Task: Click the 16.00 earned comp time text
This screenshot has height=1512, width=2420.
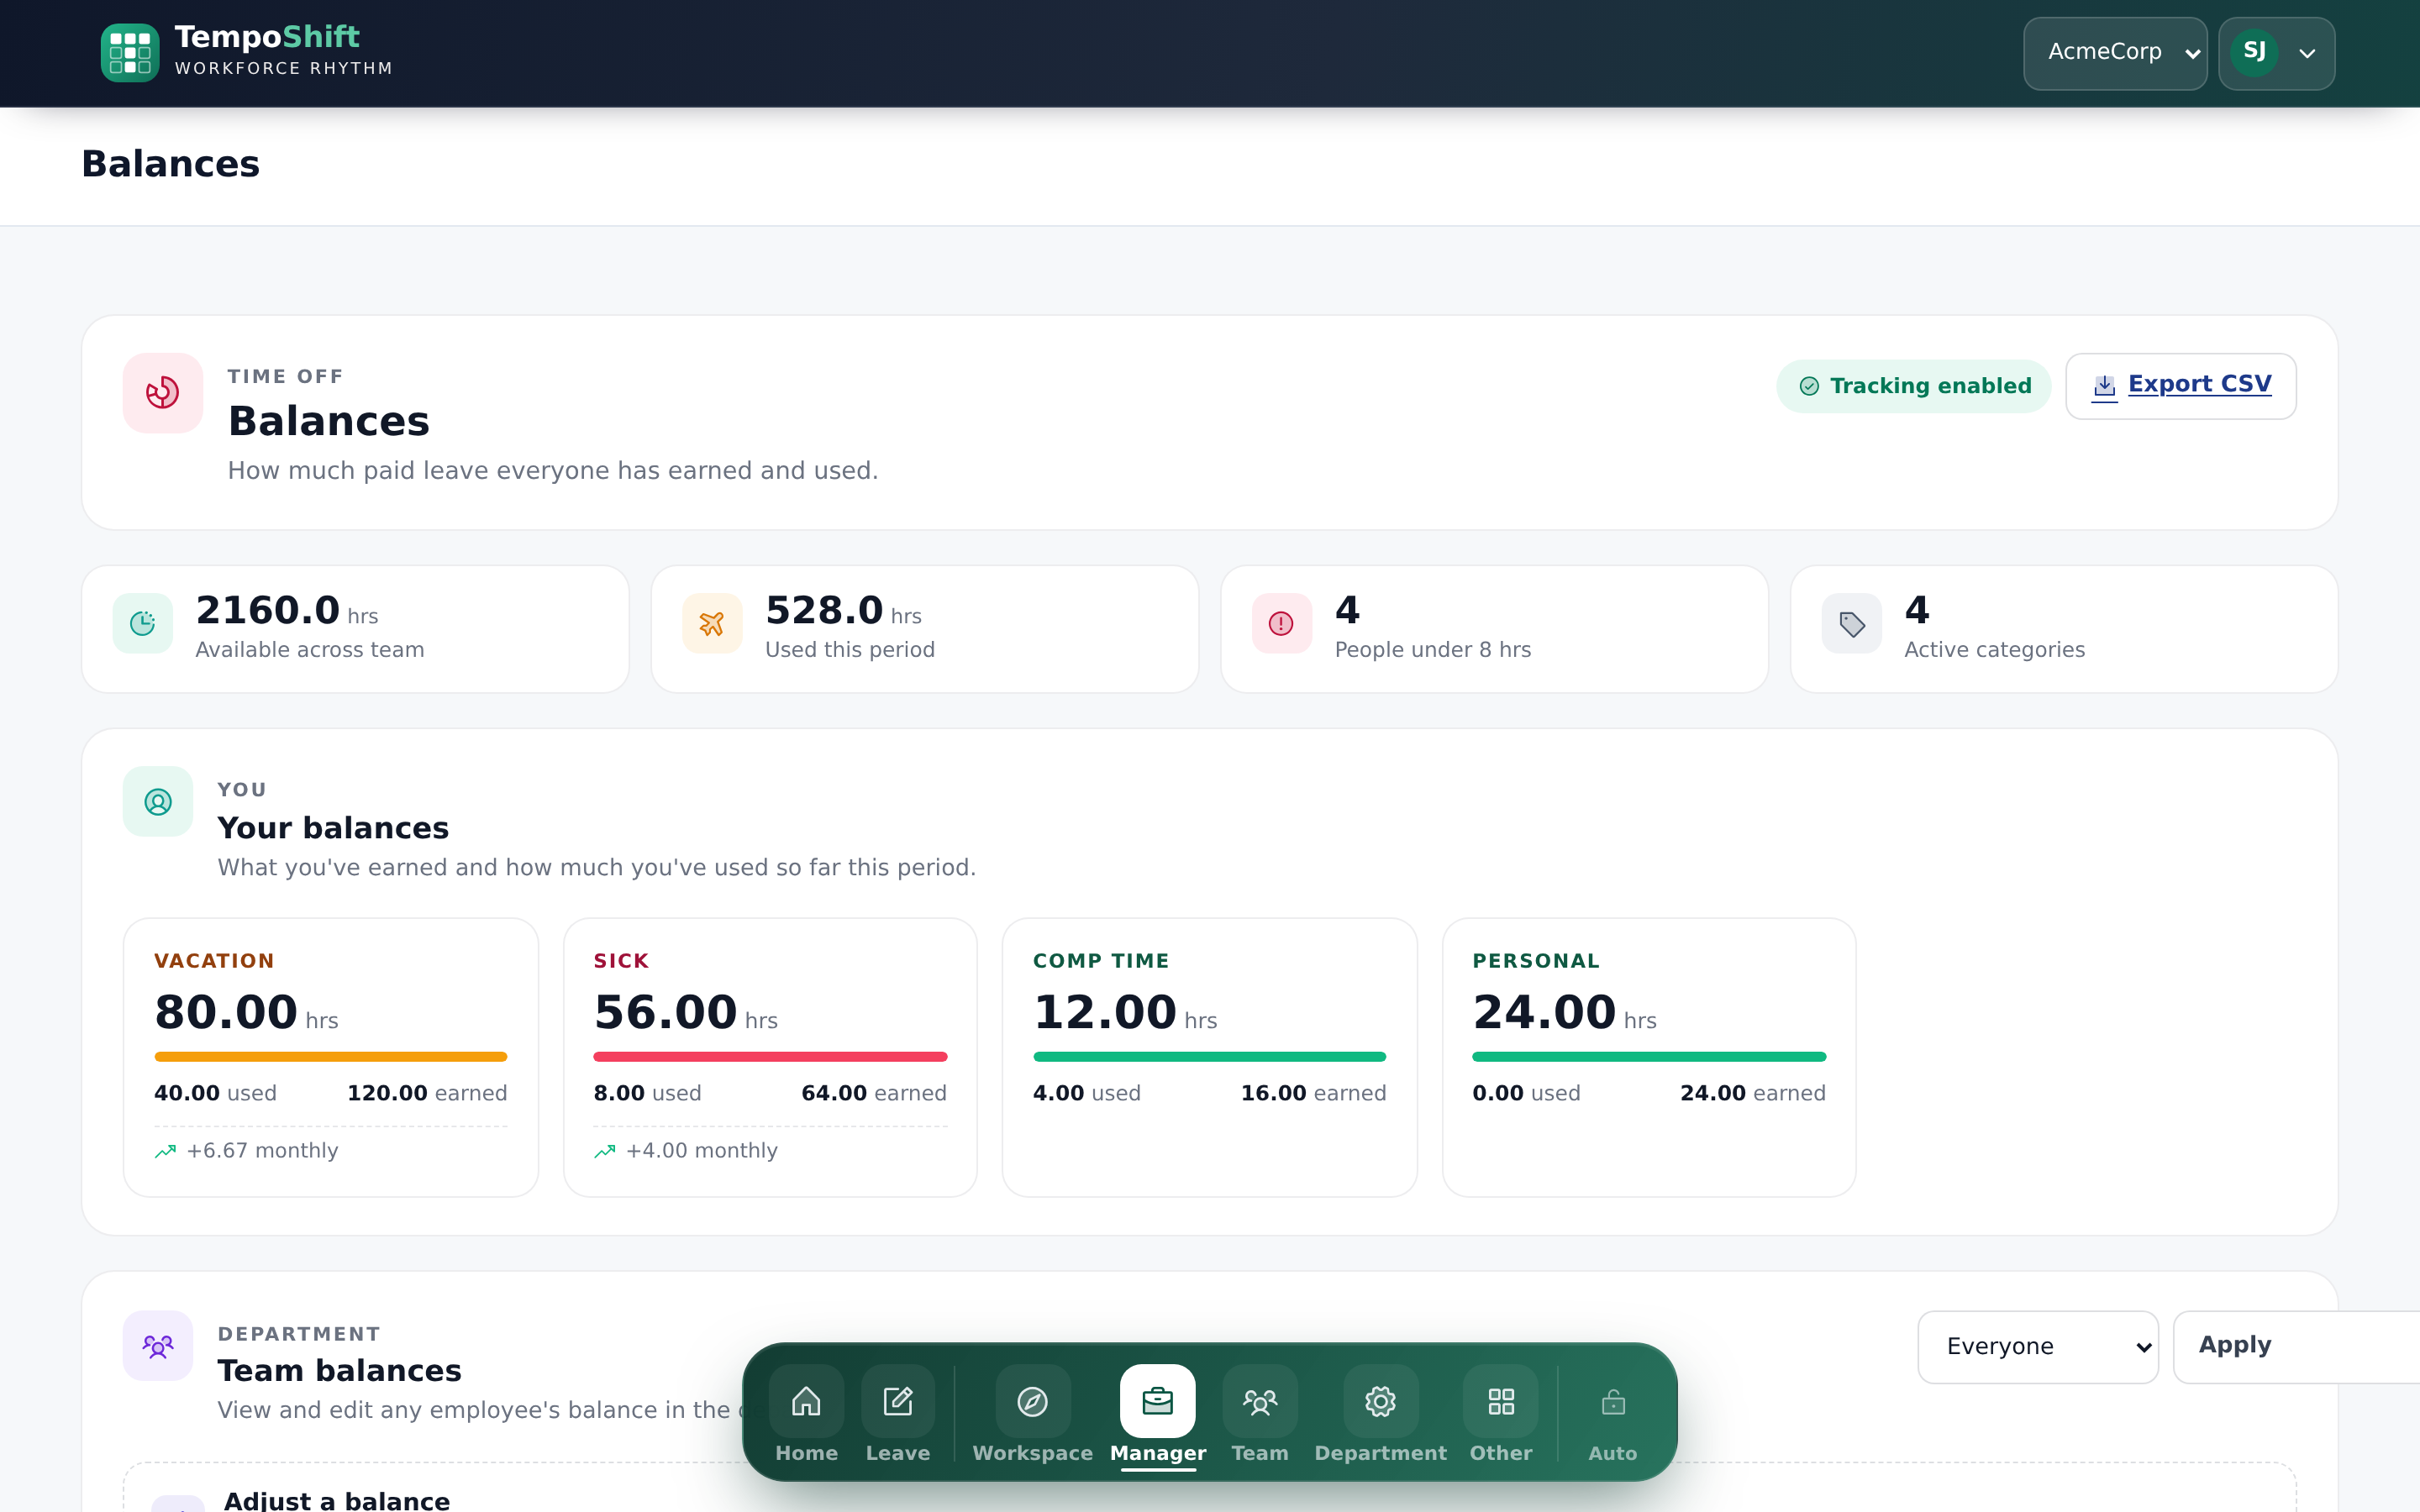Action: coord(1313,1093)
